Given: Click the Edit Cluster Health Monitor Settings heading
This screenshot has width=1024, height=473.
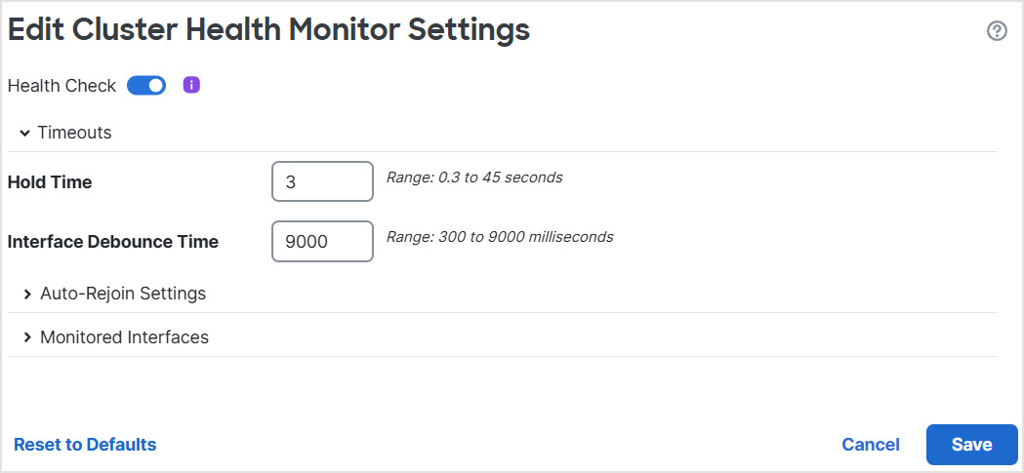Looking at the screenshot, I should (268, 29).
